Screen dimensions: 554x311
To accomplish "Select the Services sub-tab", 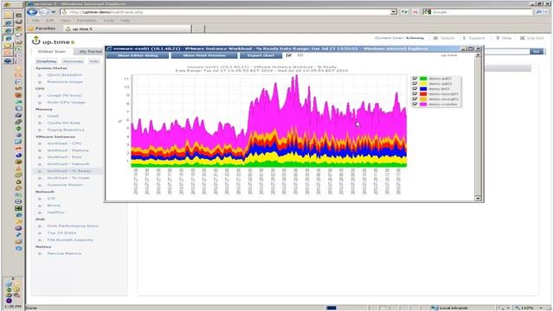I will [73, 61].
